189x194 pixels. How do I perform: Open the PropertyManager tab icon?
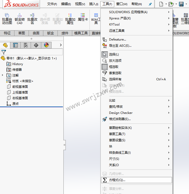coord(15,45)
